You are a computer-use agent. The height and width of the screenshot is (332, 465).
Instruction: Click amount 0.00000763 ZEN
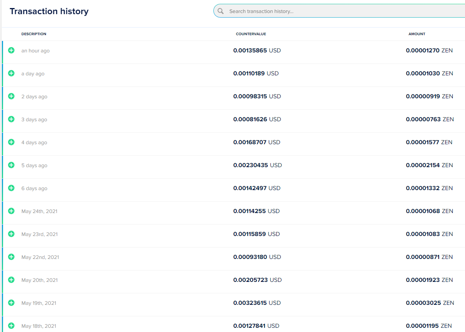click(430, 119)
